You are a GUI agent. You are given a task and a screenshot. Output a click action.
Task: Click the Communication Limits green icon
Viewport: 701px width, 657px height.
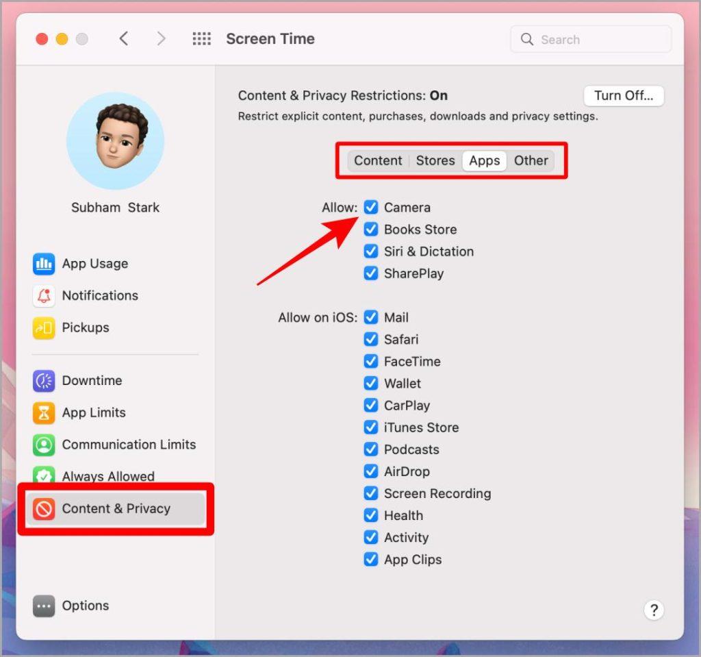(x=44, y=445)
